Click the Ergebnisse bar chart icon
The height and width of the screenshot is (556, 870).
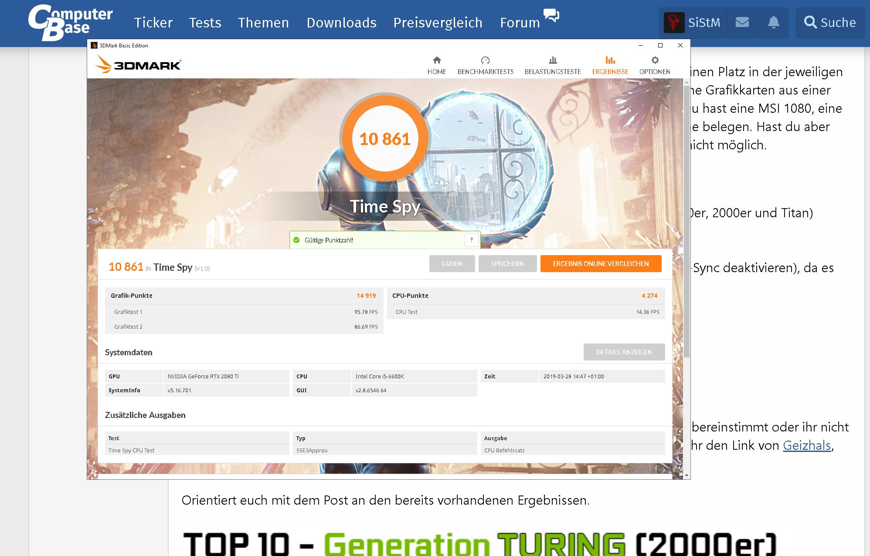tap(610, 60)
